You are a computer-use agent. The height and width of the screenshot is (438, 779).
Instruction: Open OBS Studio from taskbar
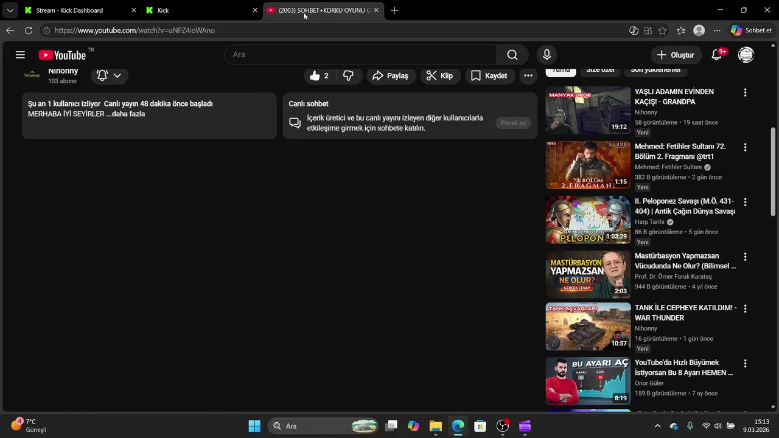click(x=503, y=426)
